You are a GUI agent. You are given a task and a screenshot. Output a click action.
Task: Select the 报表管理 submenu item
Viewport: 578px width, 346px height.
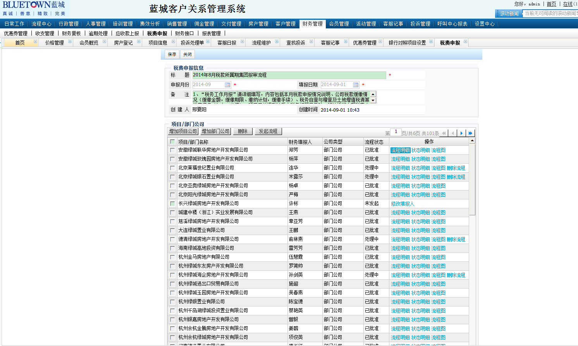211,33
